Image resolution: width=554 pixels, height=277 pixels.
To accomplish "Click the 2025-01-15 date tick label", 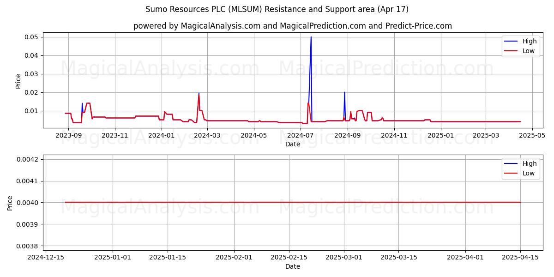I will (168, 258).
